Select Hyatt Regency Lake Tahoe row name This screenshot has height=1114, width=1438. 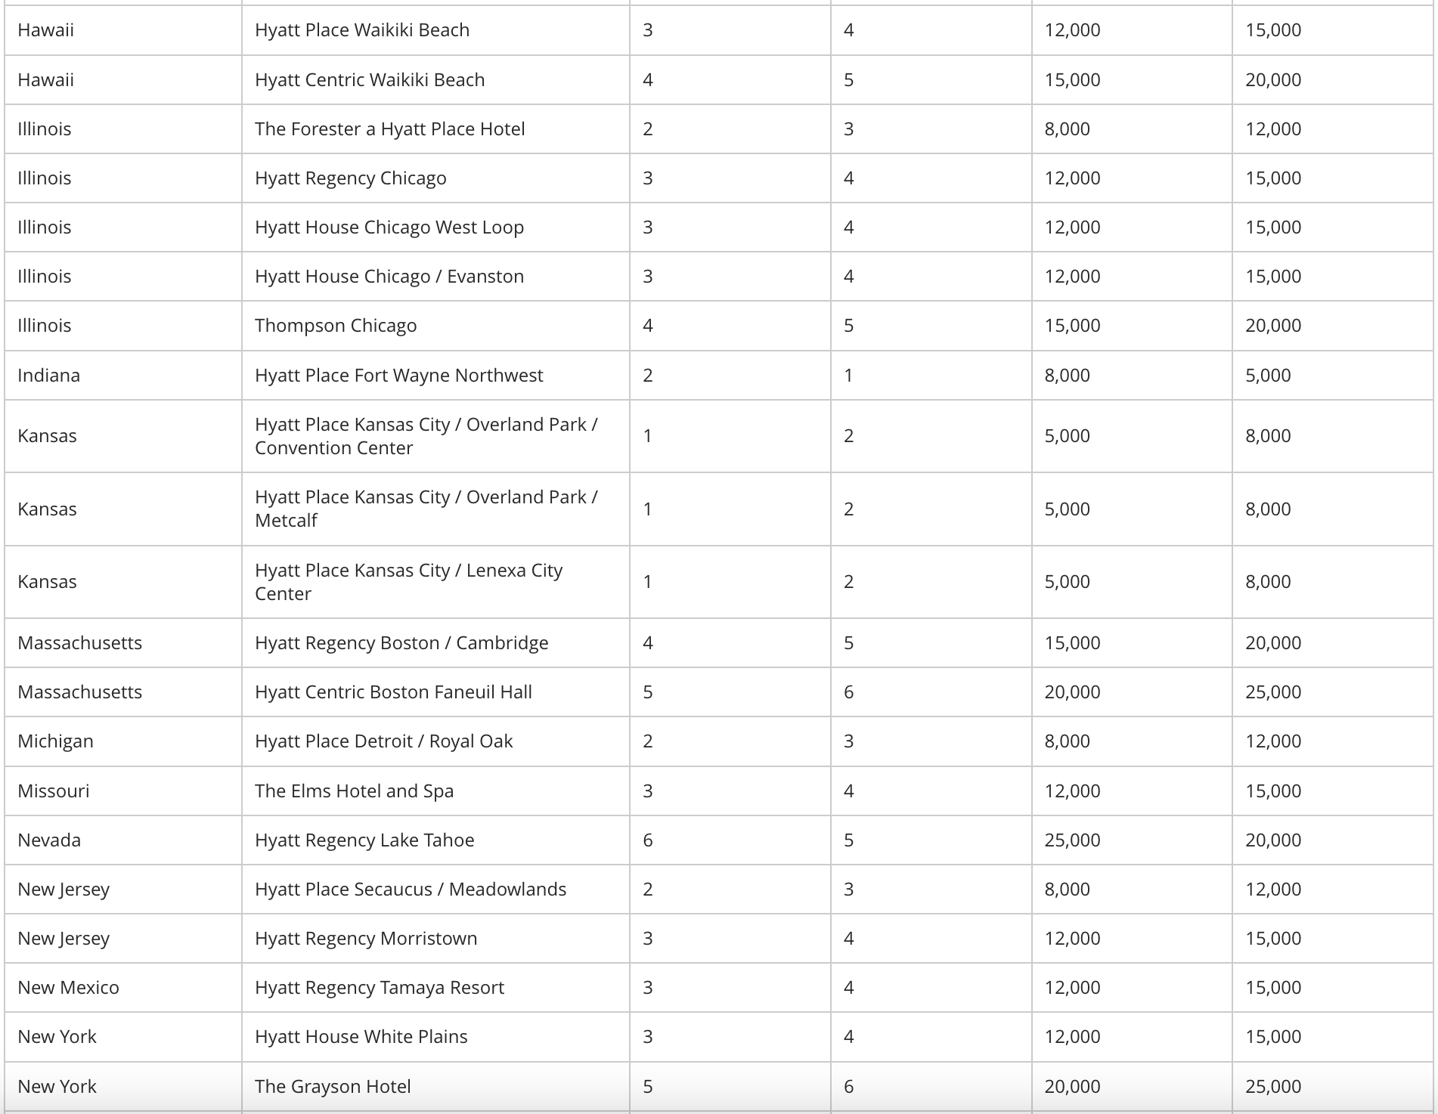click(x=364, y=840)
